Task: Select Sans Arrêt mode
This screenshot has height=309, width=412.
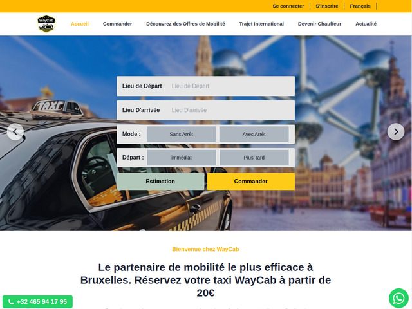Action: (x=182, y=134)
